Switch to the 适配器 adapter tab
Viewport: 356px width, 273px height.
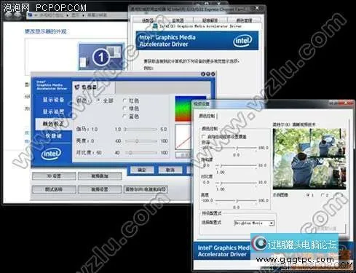click(148, 20)
